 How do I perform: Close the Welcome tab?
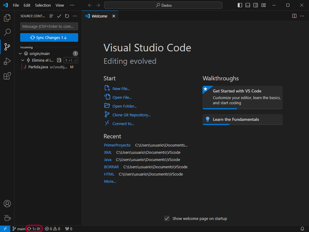point(114,16)
